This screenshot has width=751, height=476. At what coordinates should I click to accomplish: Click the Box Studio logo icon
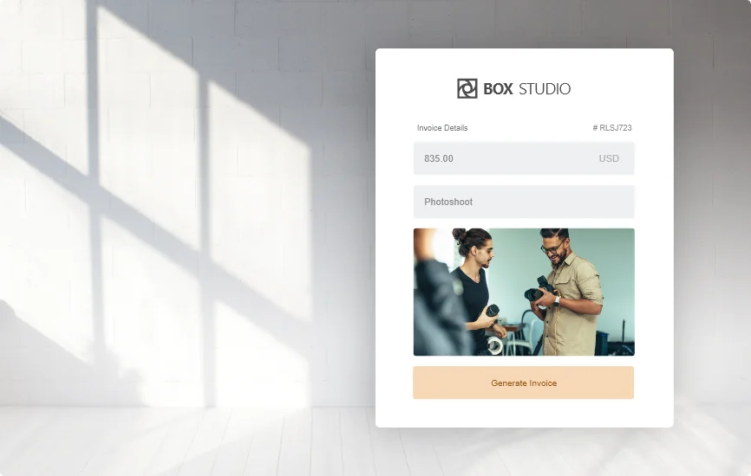point(467,88)
